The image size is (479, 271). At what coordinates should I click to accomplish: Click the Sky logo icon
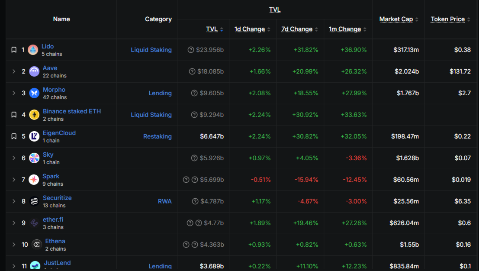click(x=34, y=158)
